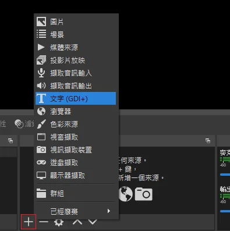Add 色彩來源 color source
This screenshot has width=230, height=231.
pos(76,124)
